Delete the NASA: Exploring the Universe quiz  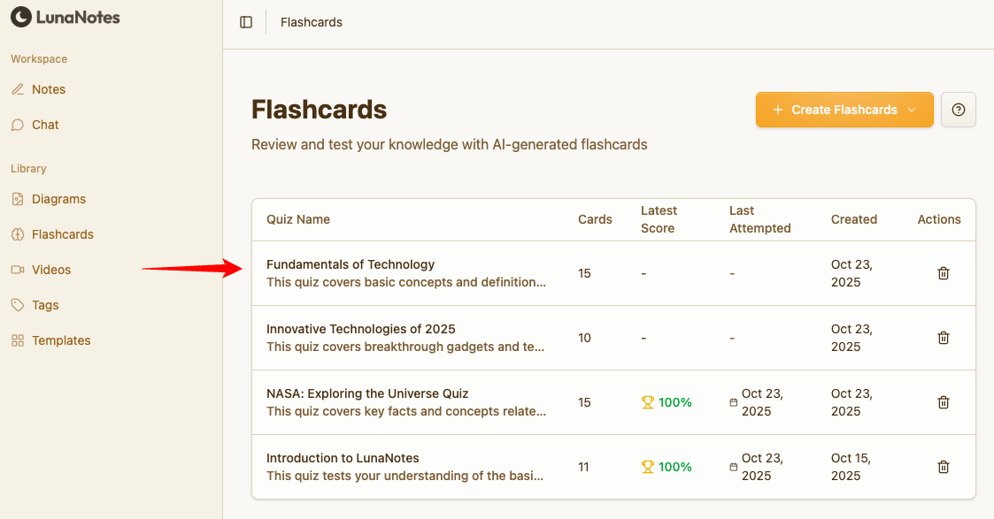(x=944, y=402)
